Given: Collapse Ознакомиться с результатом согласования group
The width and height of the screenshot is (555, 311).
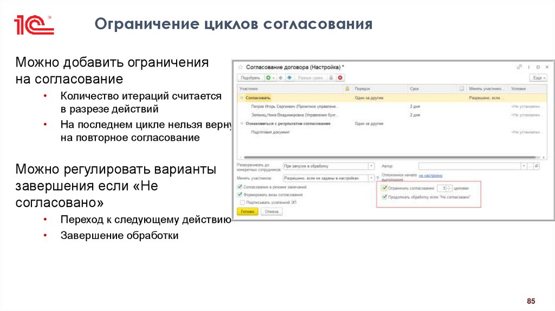Looking at the screenshot, I should click(x=242, y=124).
